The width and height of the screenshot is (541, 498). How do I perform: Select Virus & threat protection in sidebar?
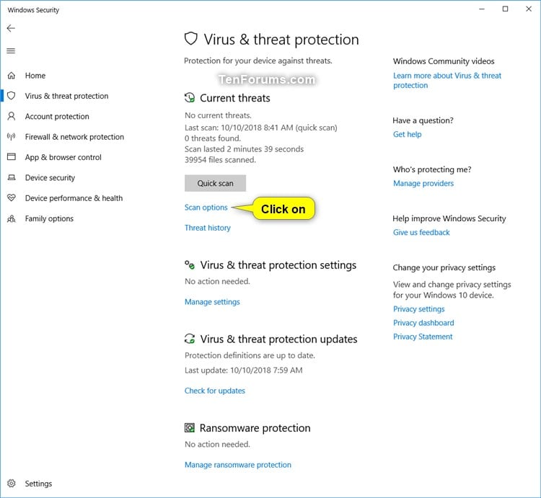[x=66, y=96]
